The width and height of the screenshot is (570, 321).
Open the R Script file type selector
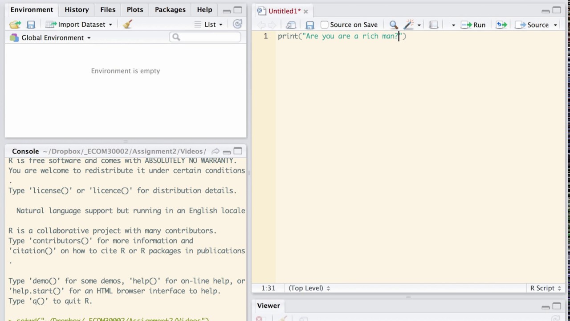pos(546,288)
